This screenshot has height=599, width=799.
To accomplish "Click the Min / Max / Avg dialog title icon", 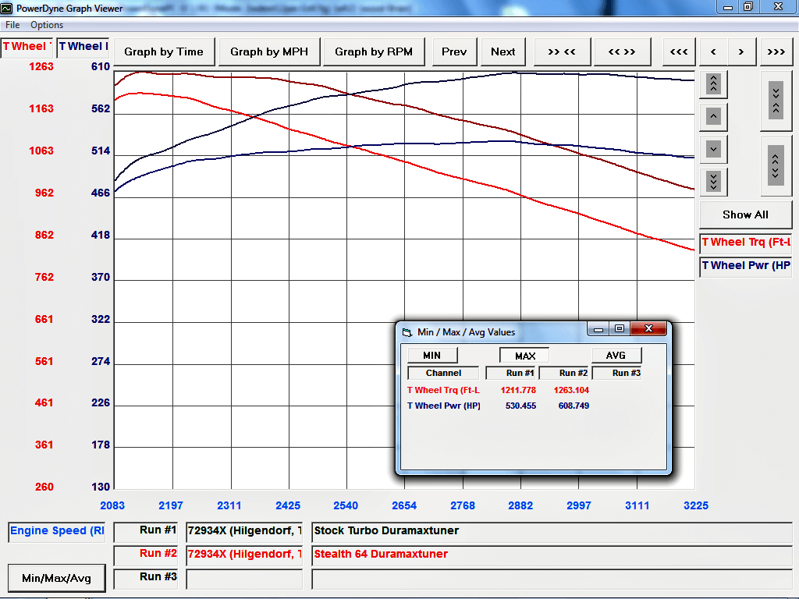I will 407,332.
